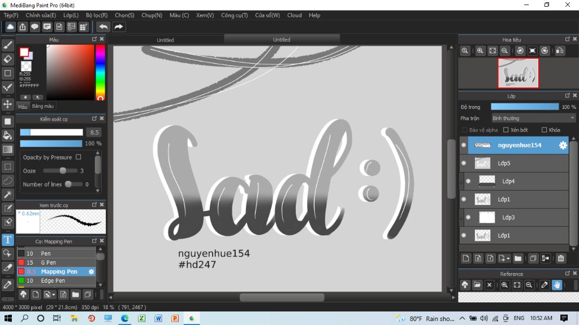
Task: Click the cloud icon in top toolbar
Action: (x=10, y=27)
